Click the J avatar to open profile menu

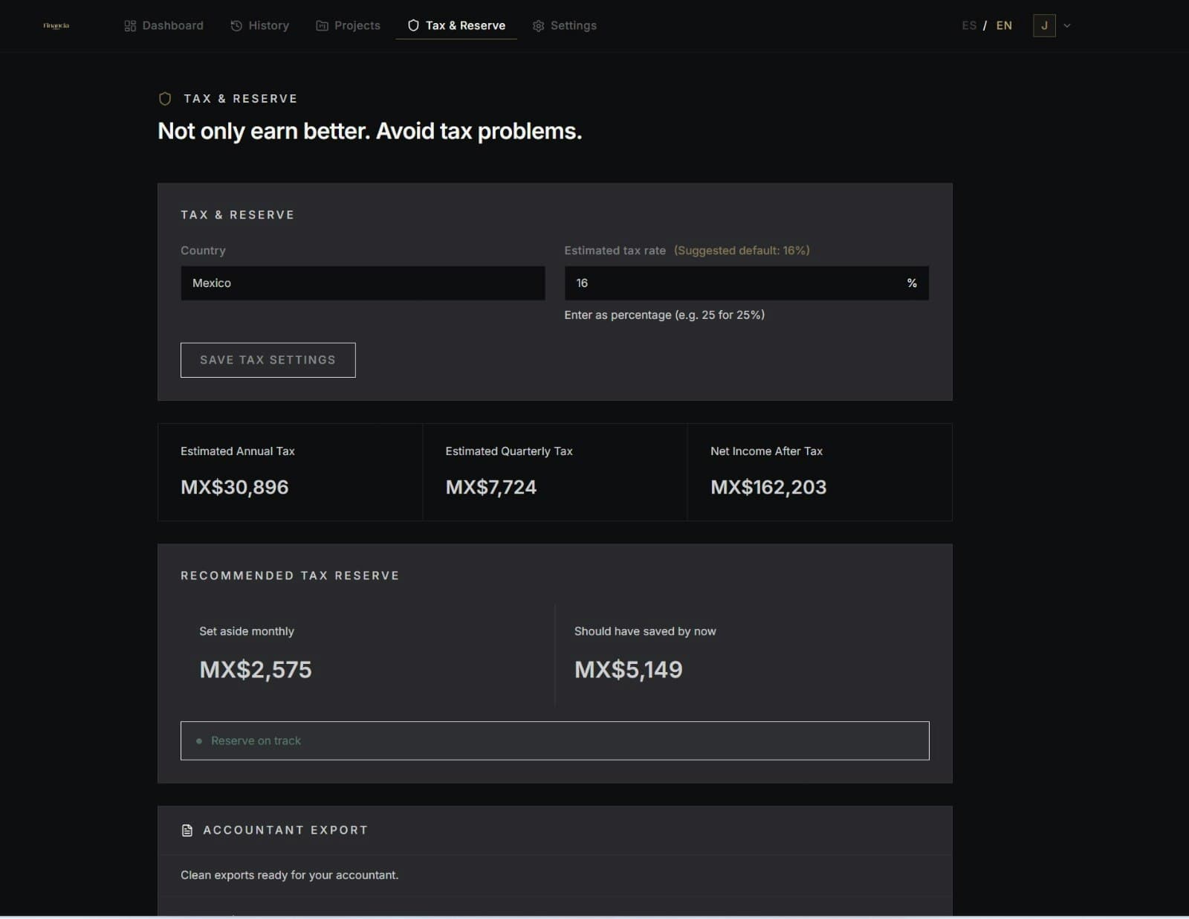click(x=1044, y=25)
